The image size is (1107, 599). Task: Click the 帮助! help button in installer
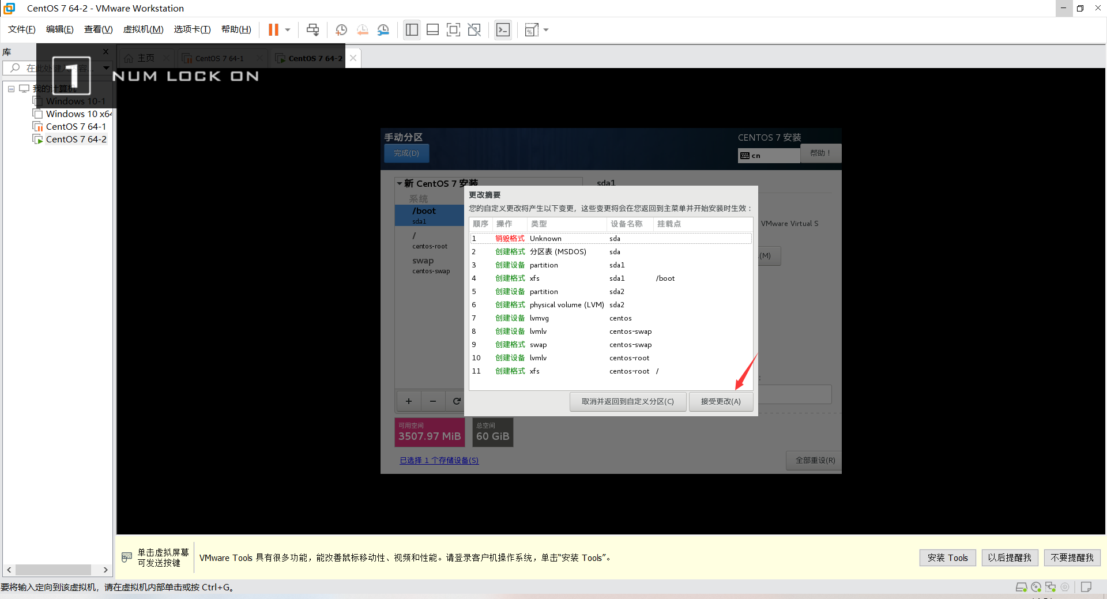click(x=820, y=153)
